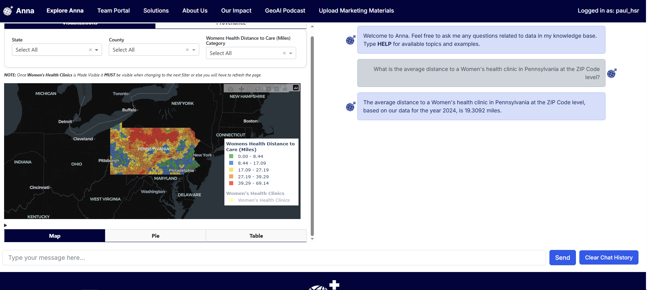Select the Pan tool in map toolbar
The width and height of the screenshot is (647, 290).
tap(241, 89)
